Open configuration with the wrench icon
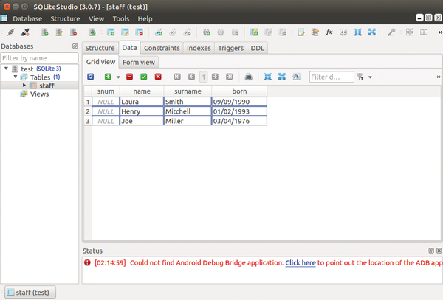 pos(391,32)
